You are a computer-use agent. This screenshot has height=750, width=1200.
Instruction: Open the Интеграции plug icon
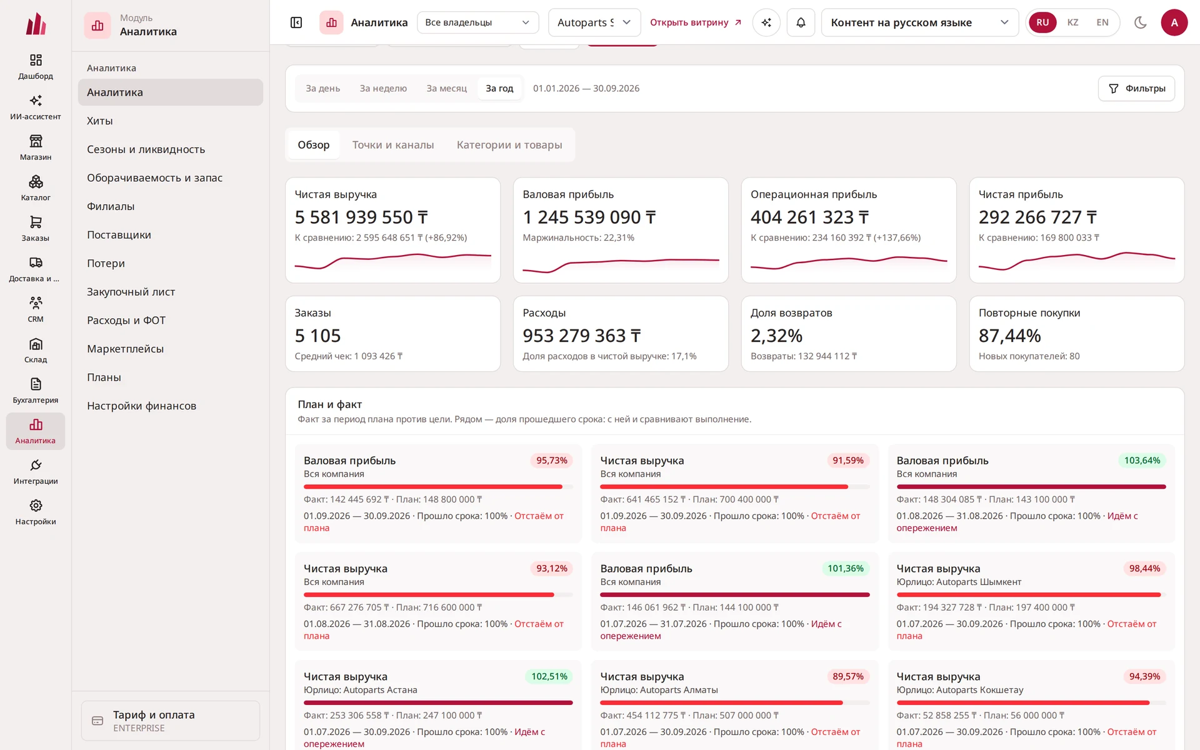click(x=36, y=465)
